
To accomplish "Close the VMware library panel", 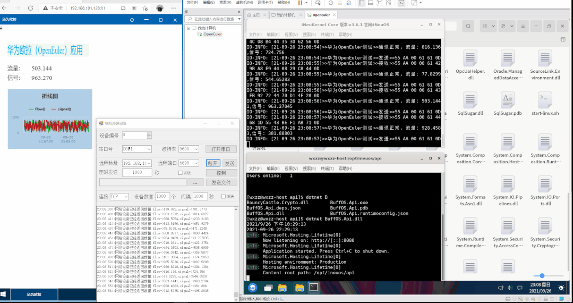I will (x=239, y=12).
